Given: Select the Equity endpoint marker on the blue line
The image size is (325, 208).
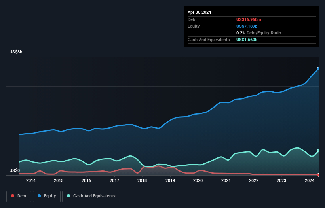Looking at the screenshot, I should (x=318, y=68).
